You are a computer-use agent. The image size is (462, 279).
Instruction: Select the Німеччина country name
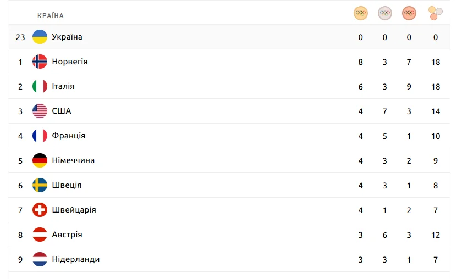point(73,160)
